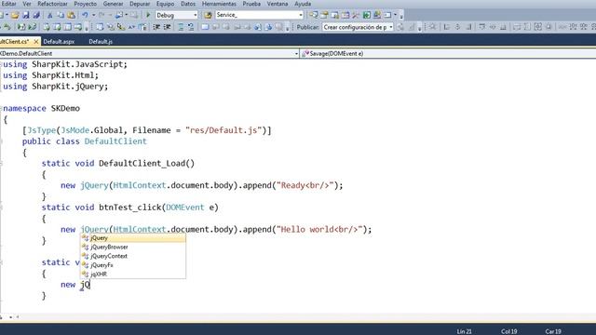Open the Equipo menu
The image size is (596, 335).
tap(166, 4)
